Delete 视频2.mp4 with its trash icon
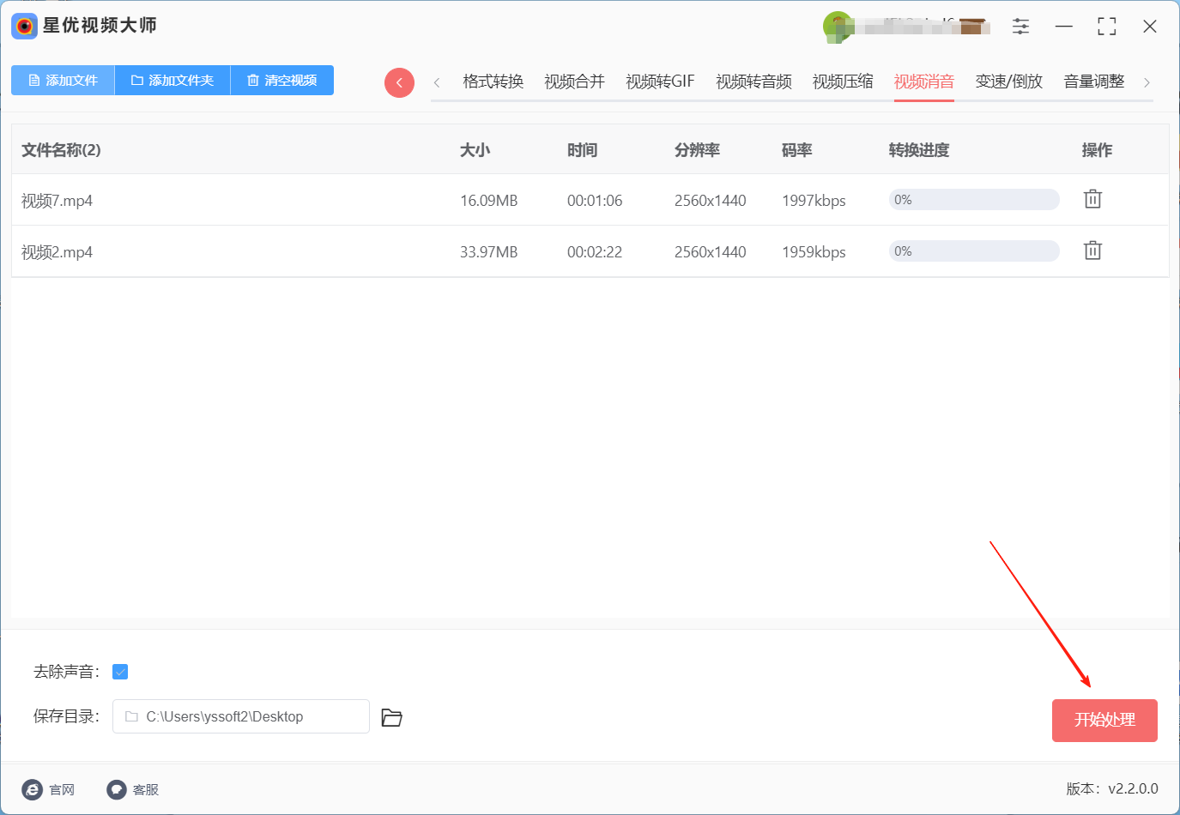Image resolution: width=1180 pixels, height=815 pixels. coord(1092,251)
